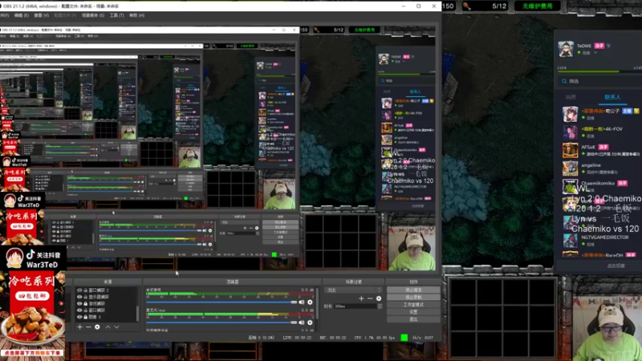Move the selected source up

(108, 327)
